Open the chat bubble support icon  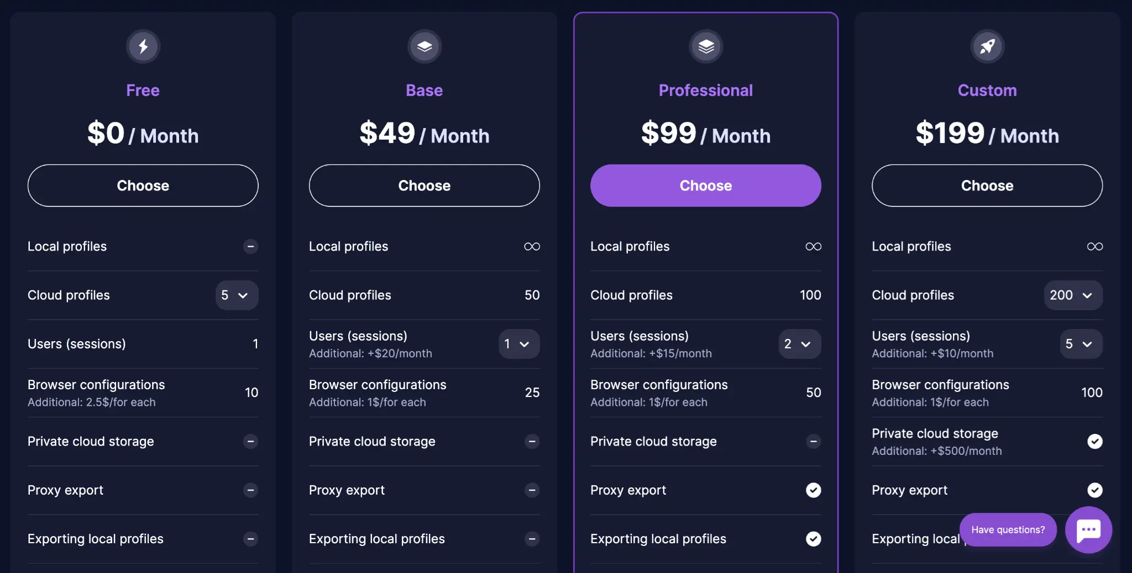[x=1088, y=530]
